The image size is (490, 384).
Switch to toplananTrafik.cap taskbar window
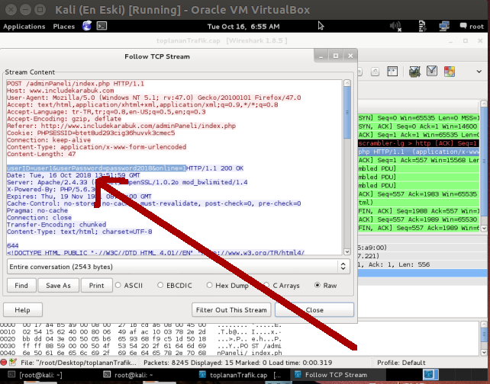[x=240, y=375]
